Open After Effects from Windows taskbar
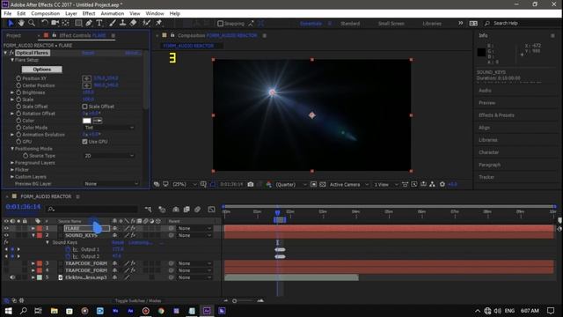 207,311
